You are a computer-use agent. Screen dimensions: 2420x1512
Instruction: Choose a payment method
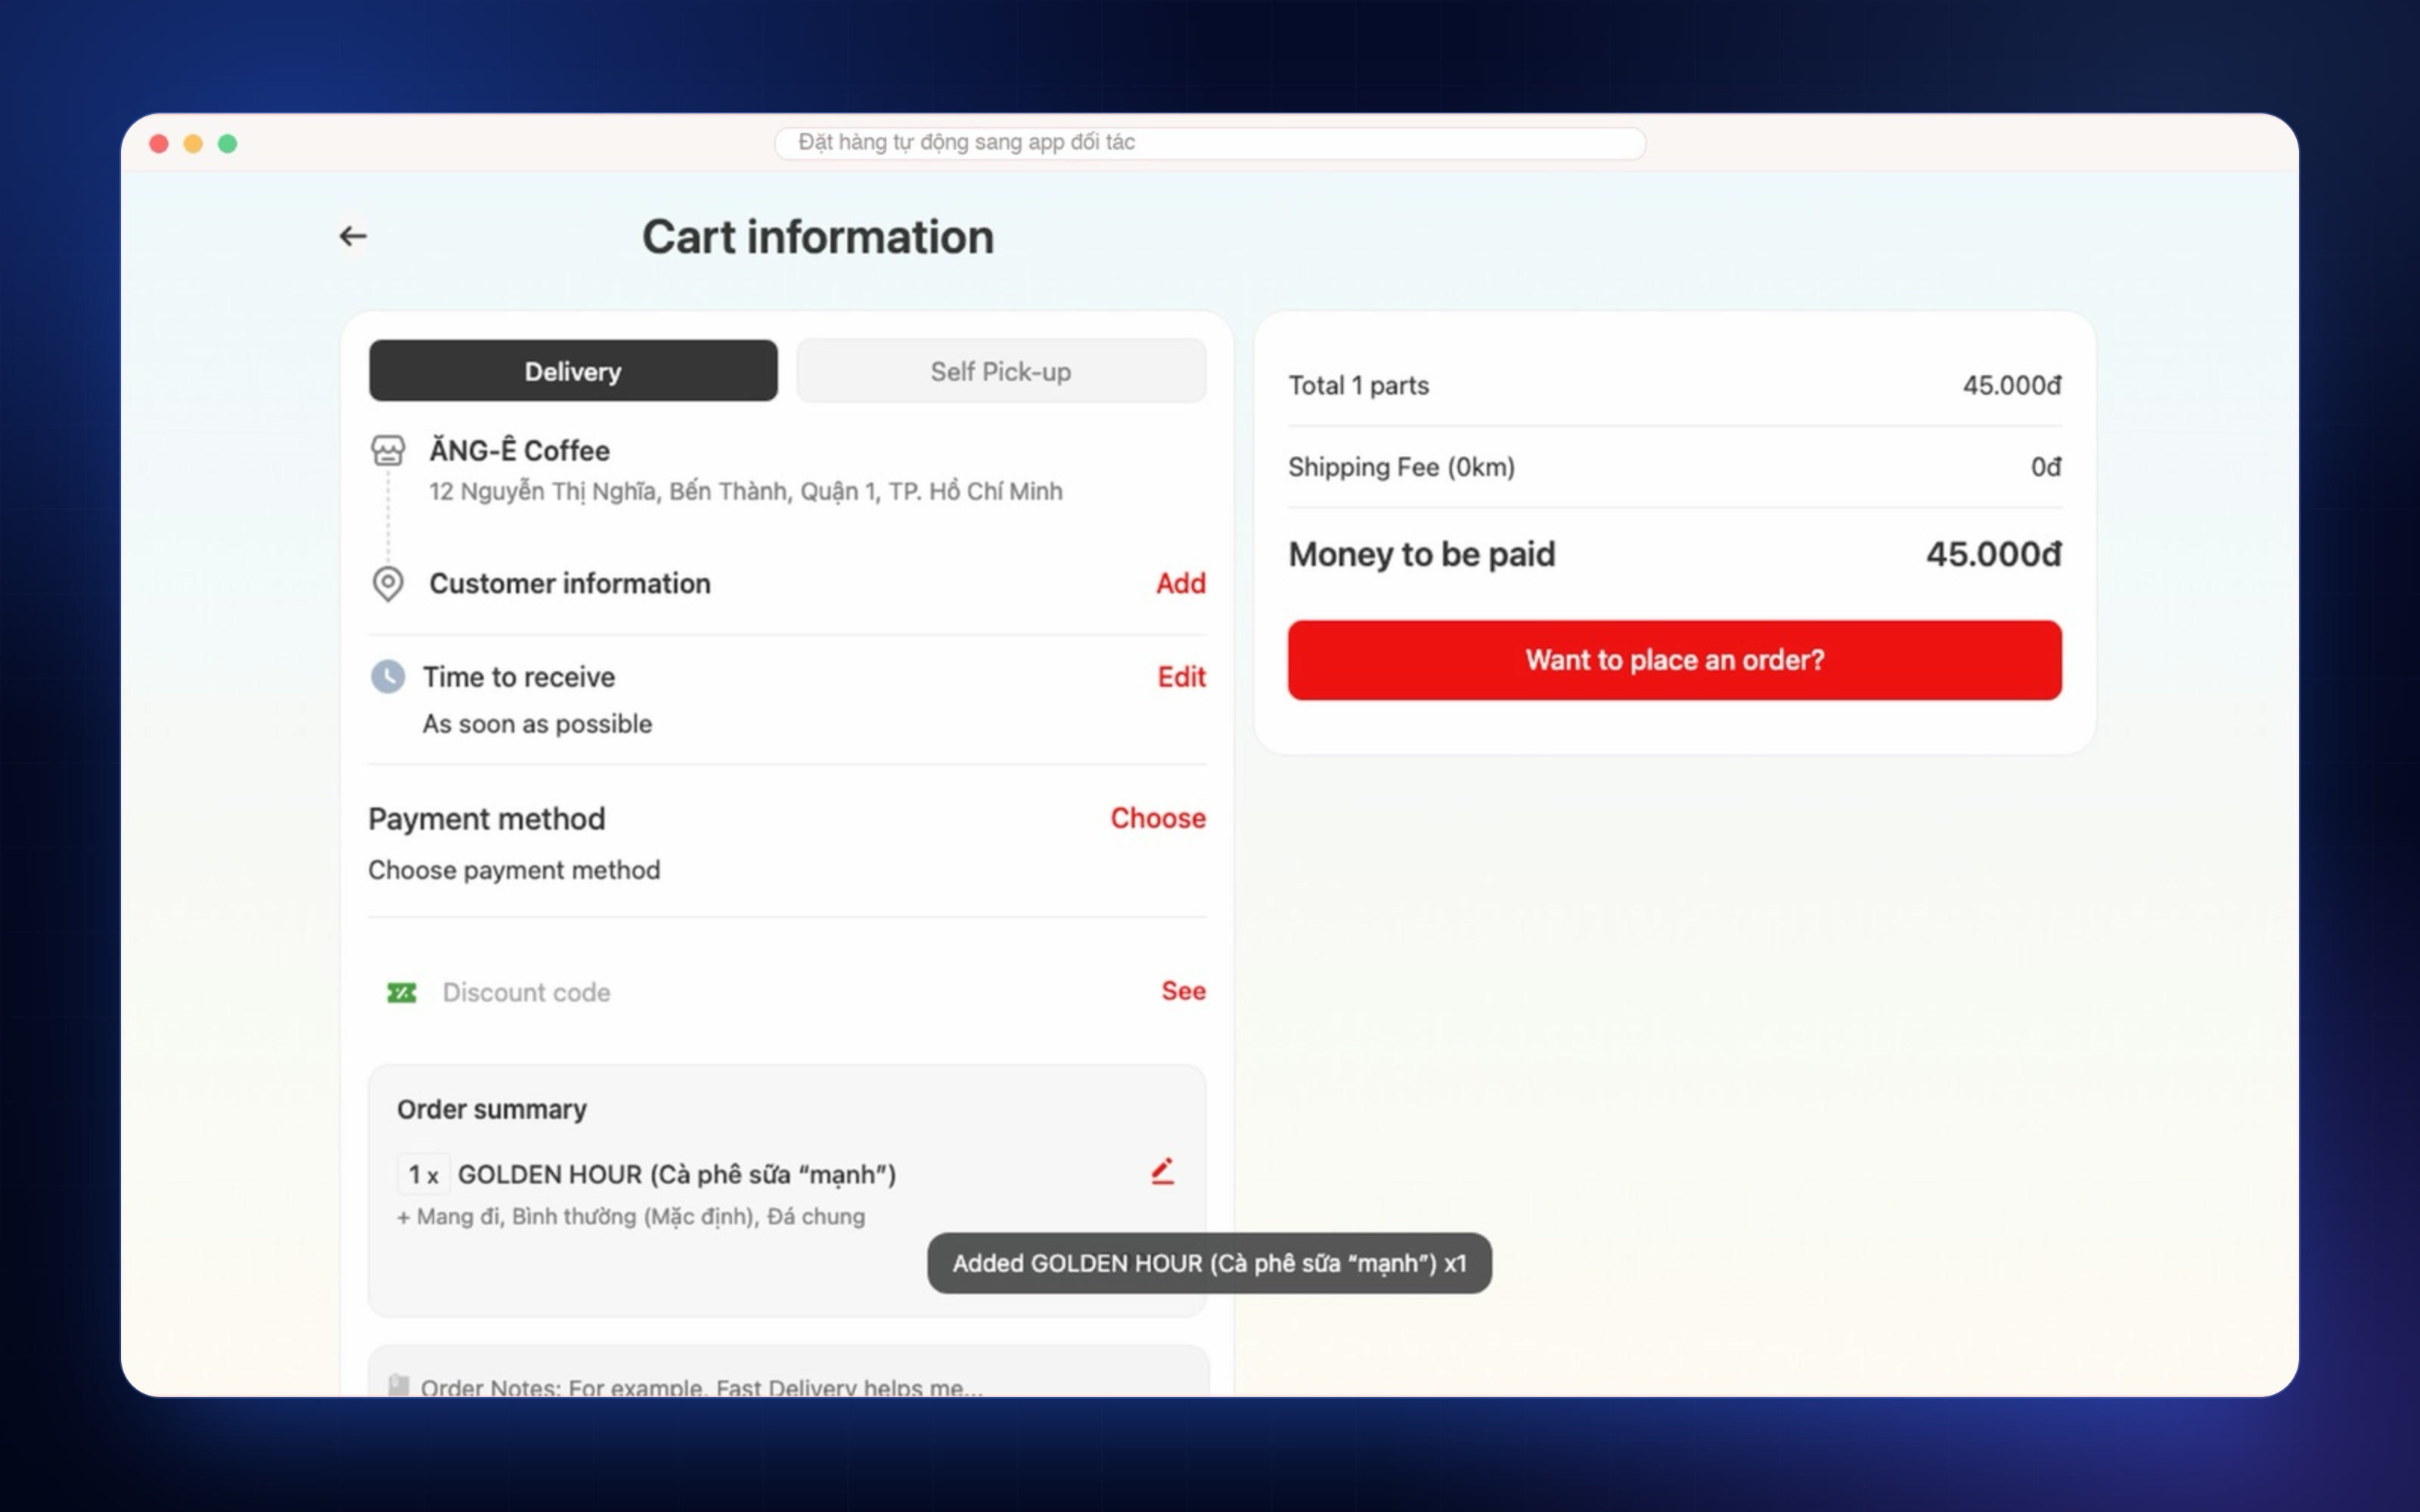click(x=1158, y=818)
